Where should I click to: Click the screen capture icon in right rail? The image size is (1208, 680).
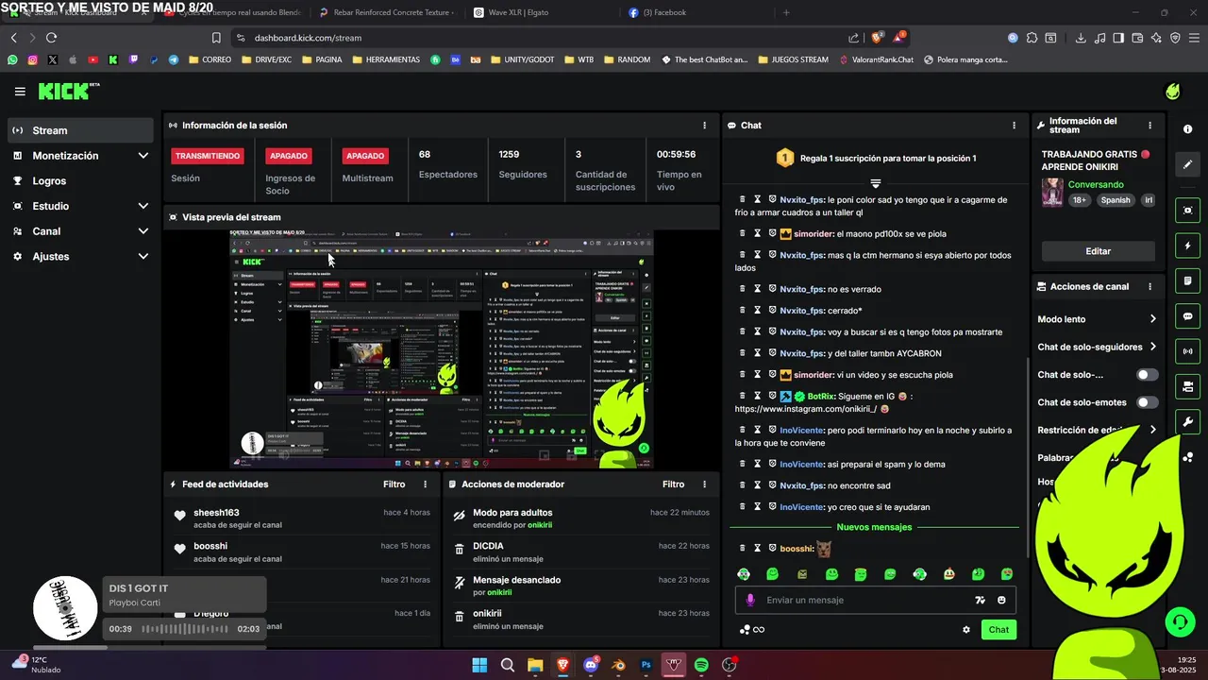tap(1187, 210)
